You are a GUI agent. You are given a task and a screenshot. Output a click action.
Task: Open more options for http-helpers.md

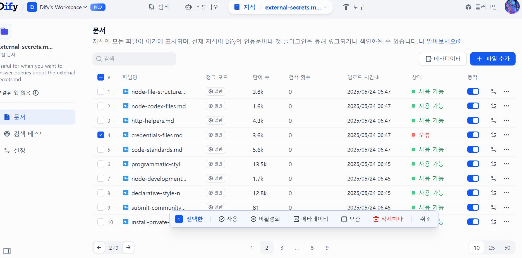pos(506,120)
